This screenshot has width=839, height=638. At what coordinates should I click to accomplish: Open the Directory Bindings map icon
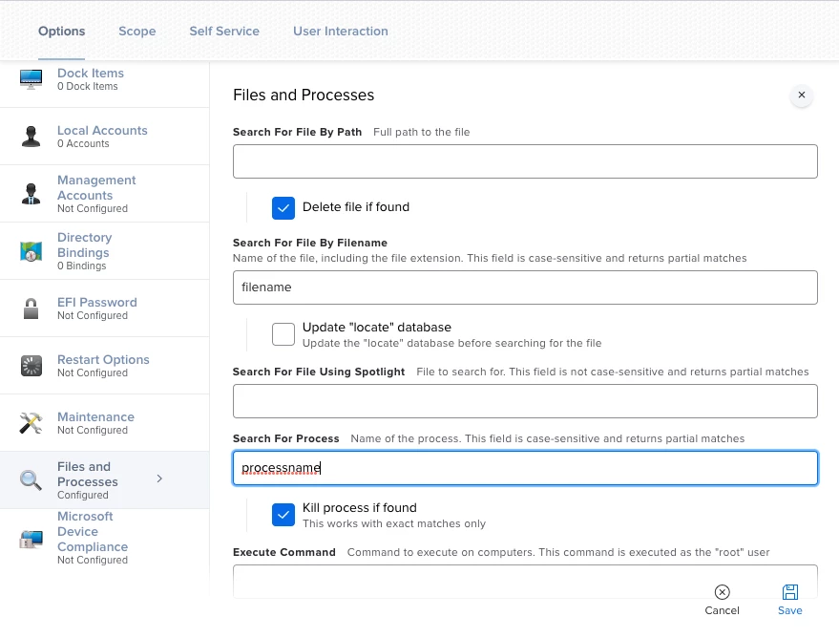31,251
